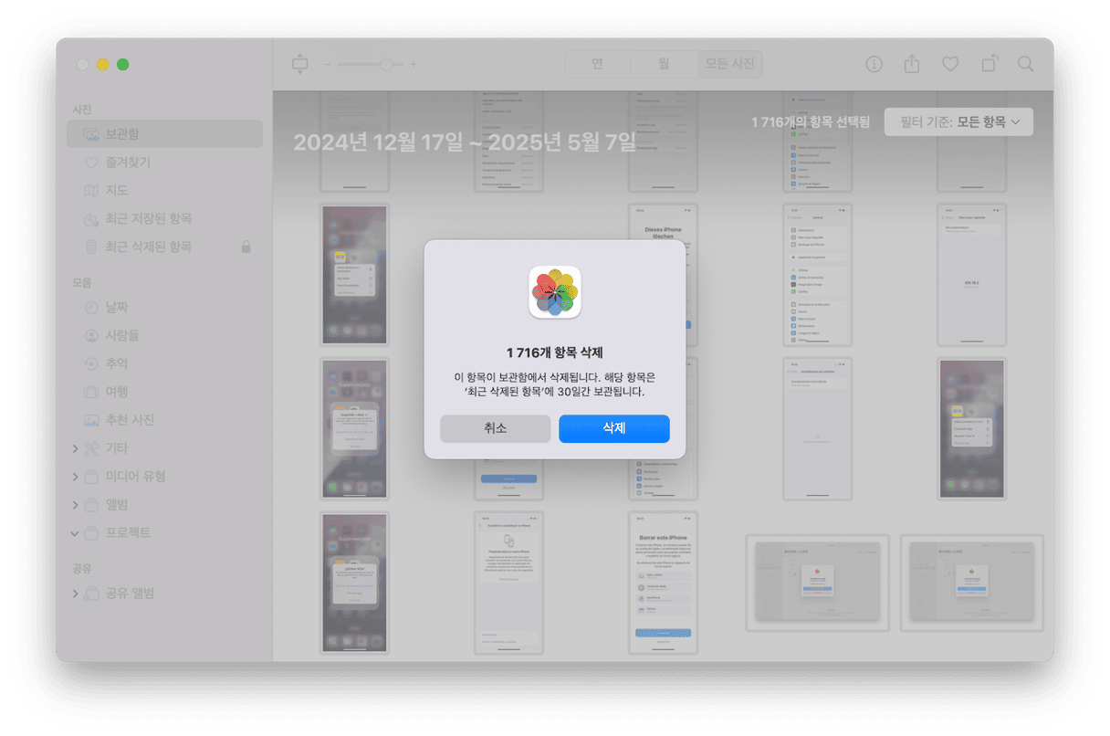Open 추억 in the sidebar

coord(164,363)
